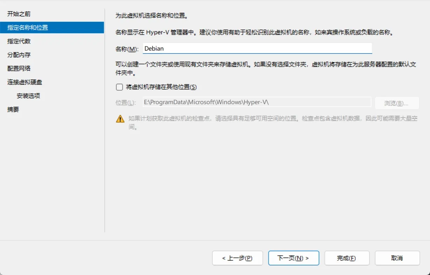The height and width of the screenshot is (275, 430).
Task: Tick the 将虚拟机存储在其他位置 checkbox
Action: coord(119,87)
